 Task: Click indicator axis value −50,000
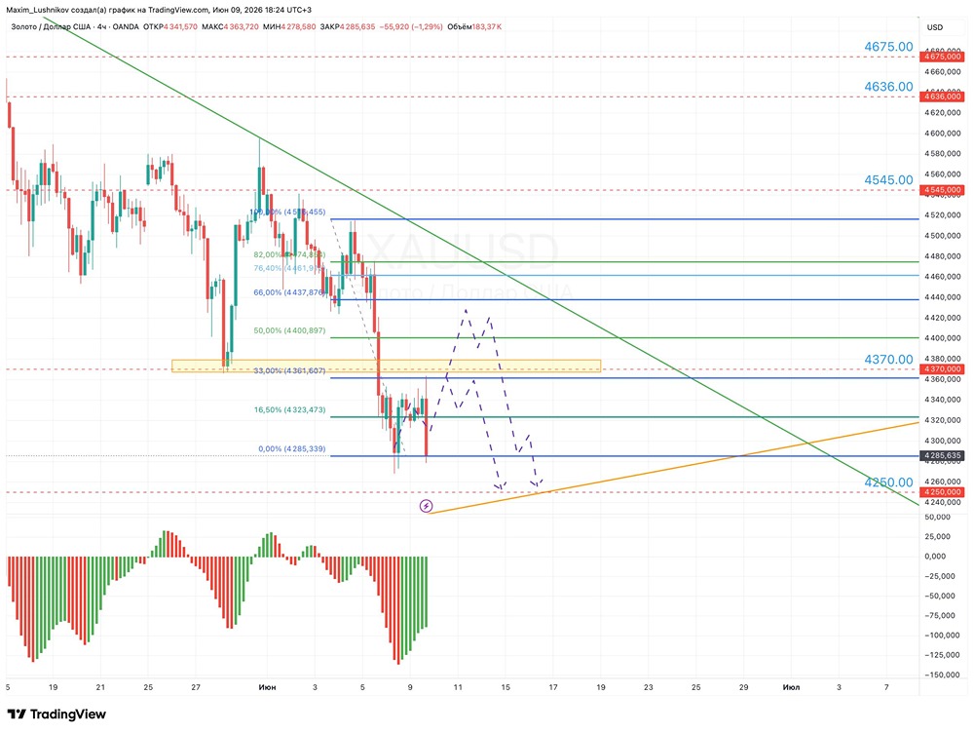pos(939,597)
